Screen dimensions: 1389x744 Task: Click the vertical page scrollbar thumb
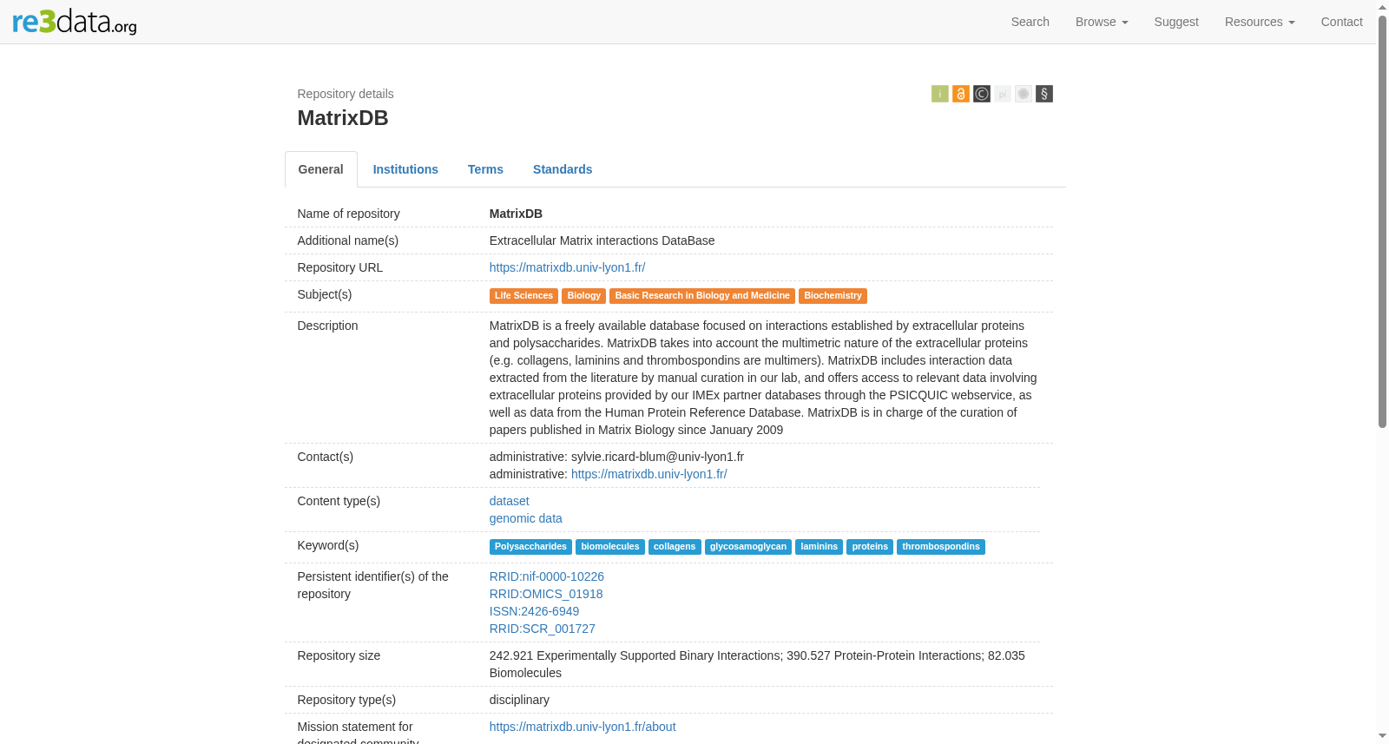pyautogui.click(x=1382, y=221)
